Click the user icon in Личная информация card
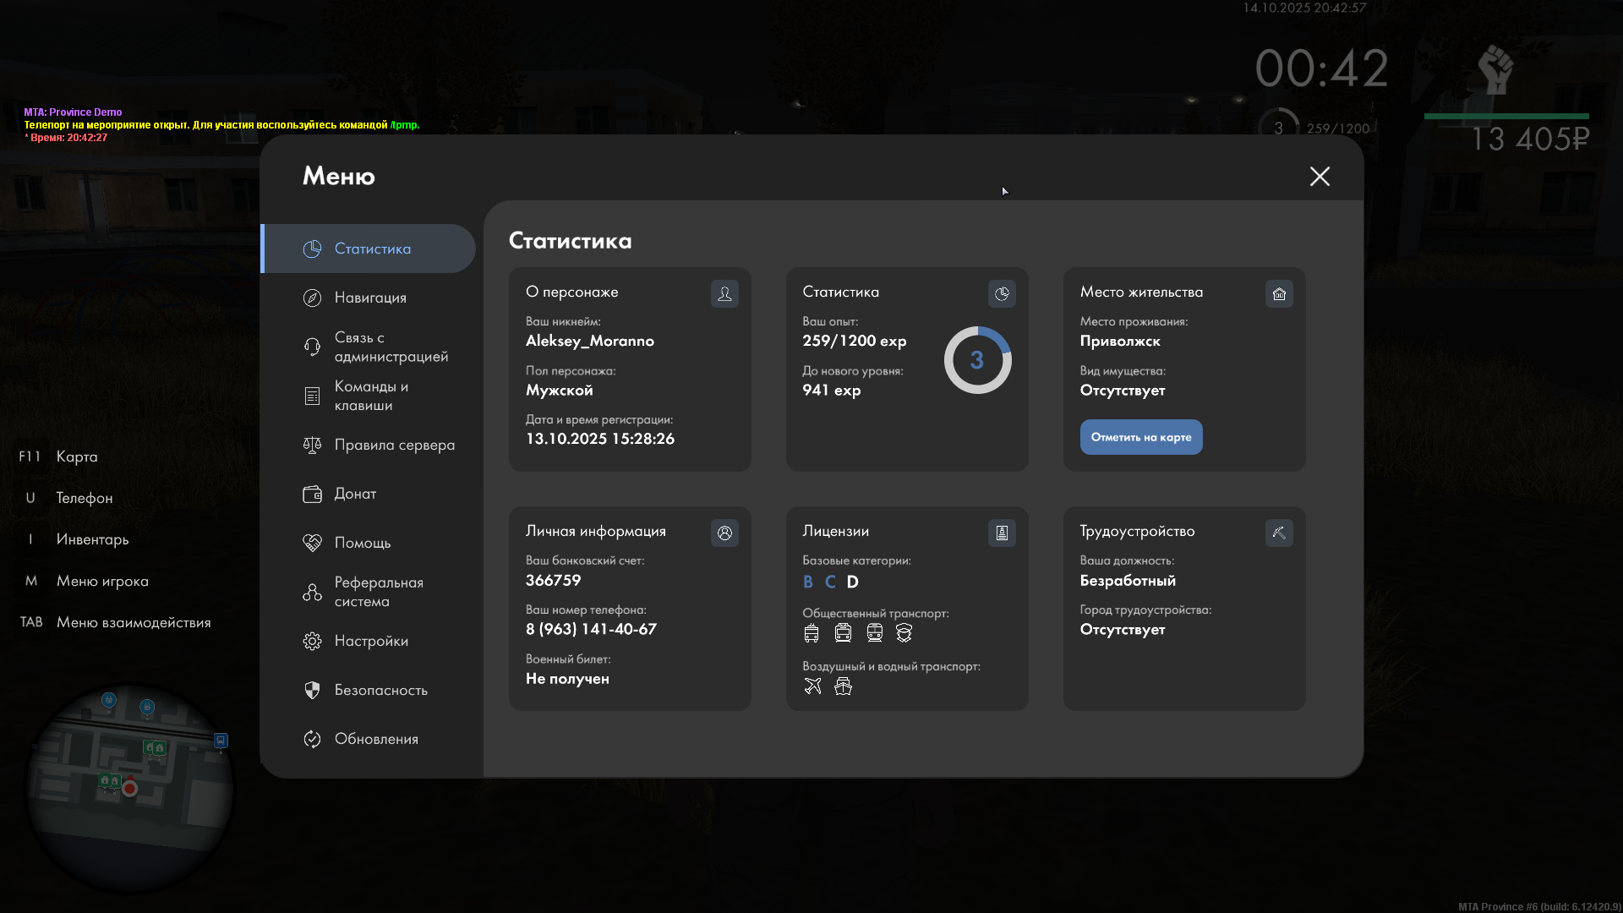The height and width of the screenshot is (913, 1623). click(x=724, y=533)
